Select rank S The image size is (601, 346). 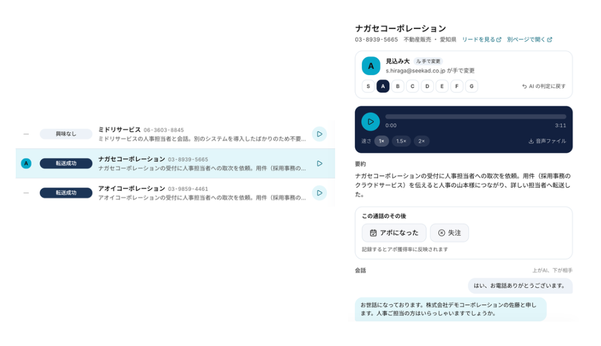pyautogui.click(x=368, y=86)
